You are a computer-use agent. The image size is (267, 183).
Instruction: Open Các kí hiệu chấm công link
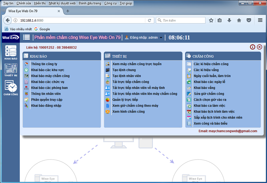[211, 64]
